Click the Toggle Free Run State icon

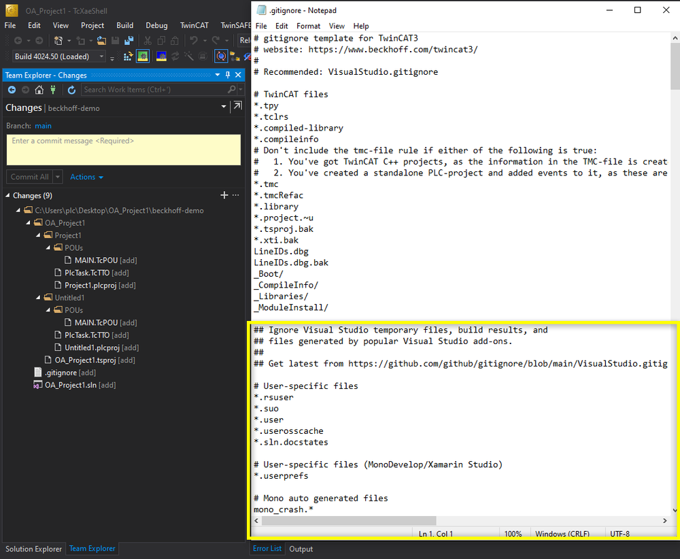pyautogui.click(x=203, y=56)
